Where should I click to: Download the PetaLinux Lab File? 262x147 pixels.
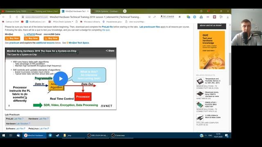tap(44, 129)
